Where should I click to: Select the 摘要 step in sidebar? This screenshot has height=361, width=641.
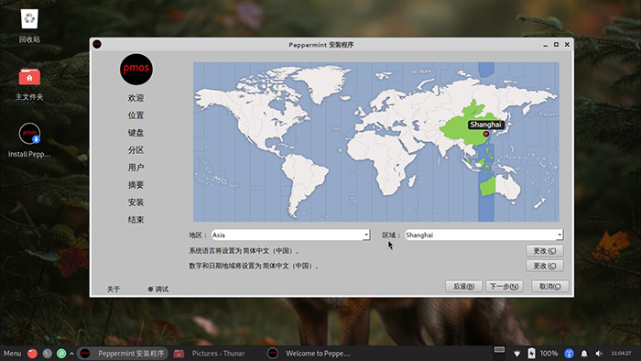click(136, 185)
